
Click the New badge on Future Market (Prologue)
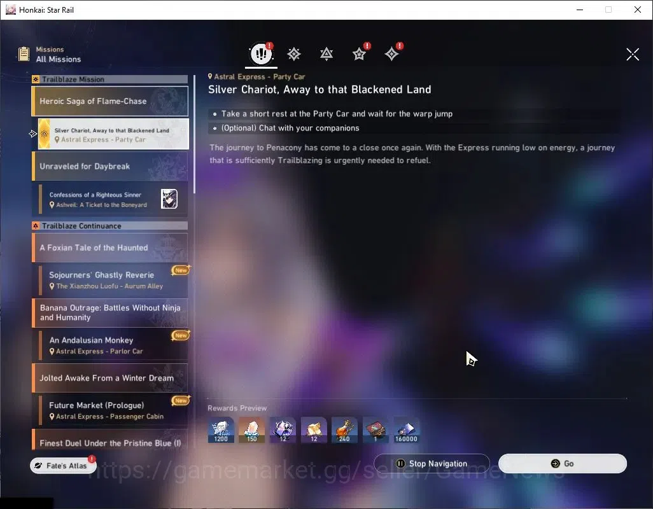pyautogui.click(x=181, y=400)
